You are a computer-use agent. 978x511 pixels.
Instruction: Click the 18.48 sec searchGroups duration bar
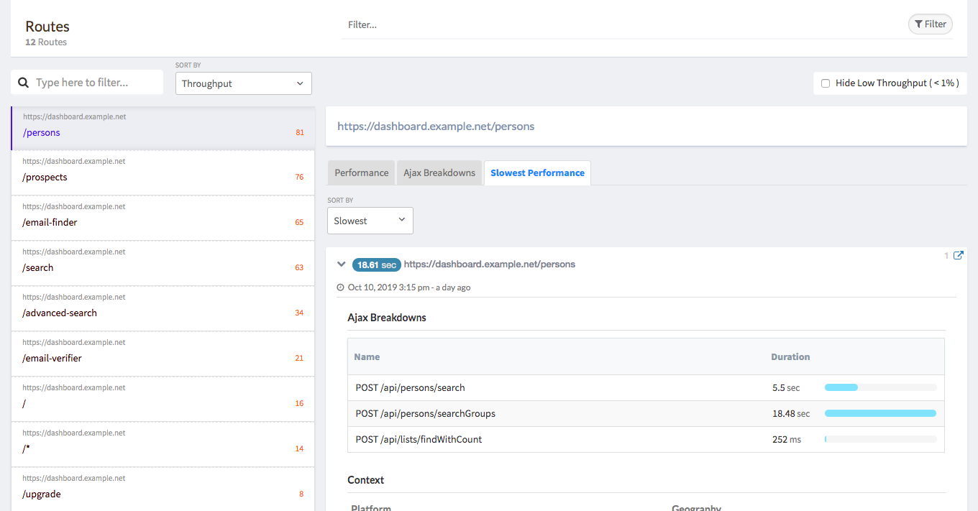click(x=880, y=413)
